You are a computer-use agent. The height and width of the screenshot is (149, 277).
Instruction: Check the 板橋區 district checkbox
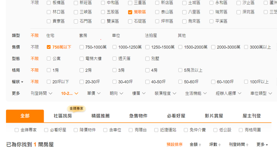pos(49,3)
